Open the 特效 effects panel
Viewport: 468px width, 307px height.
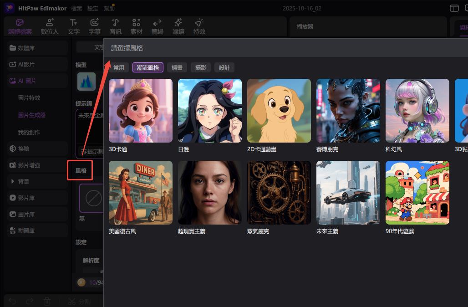click(199, 26)
